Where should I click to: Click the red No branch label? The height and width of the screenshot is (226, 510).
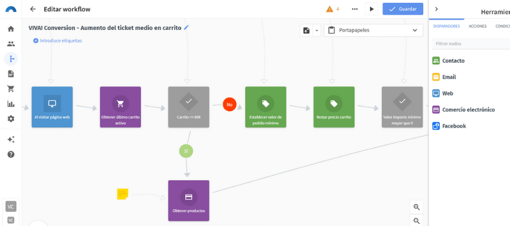[x=229, y=105]
